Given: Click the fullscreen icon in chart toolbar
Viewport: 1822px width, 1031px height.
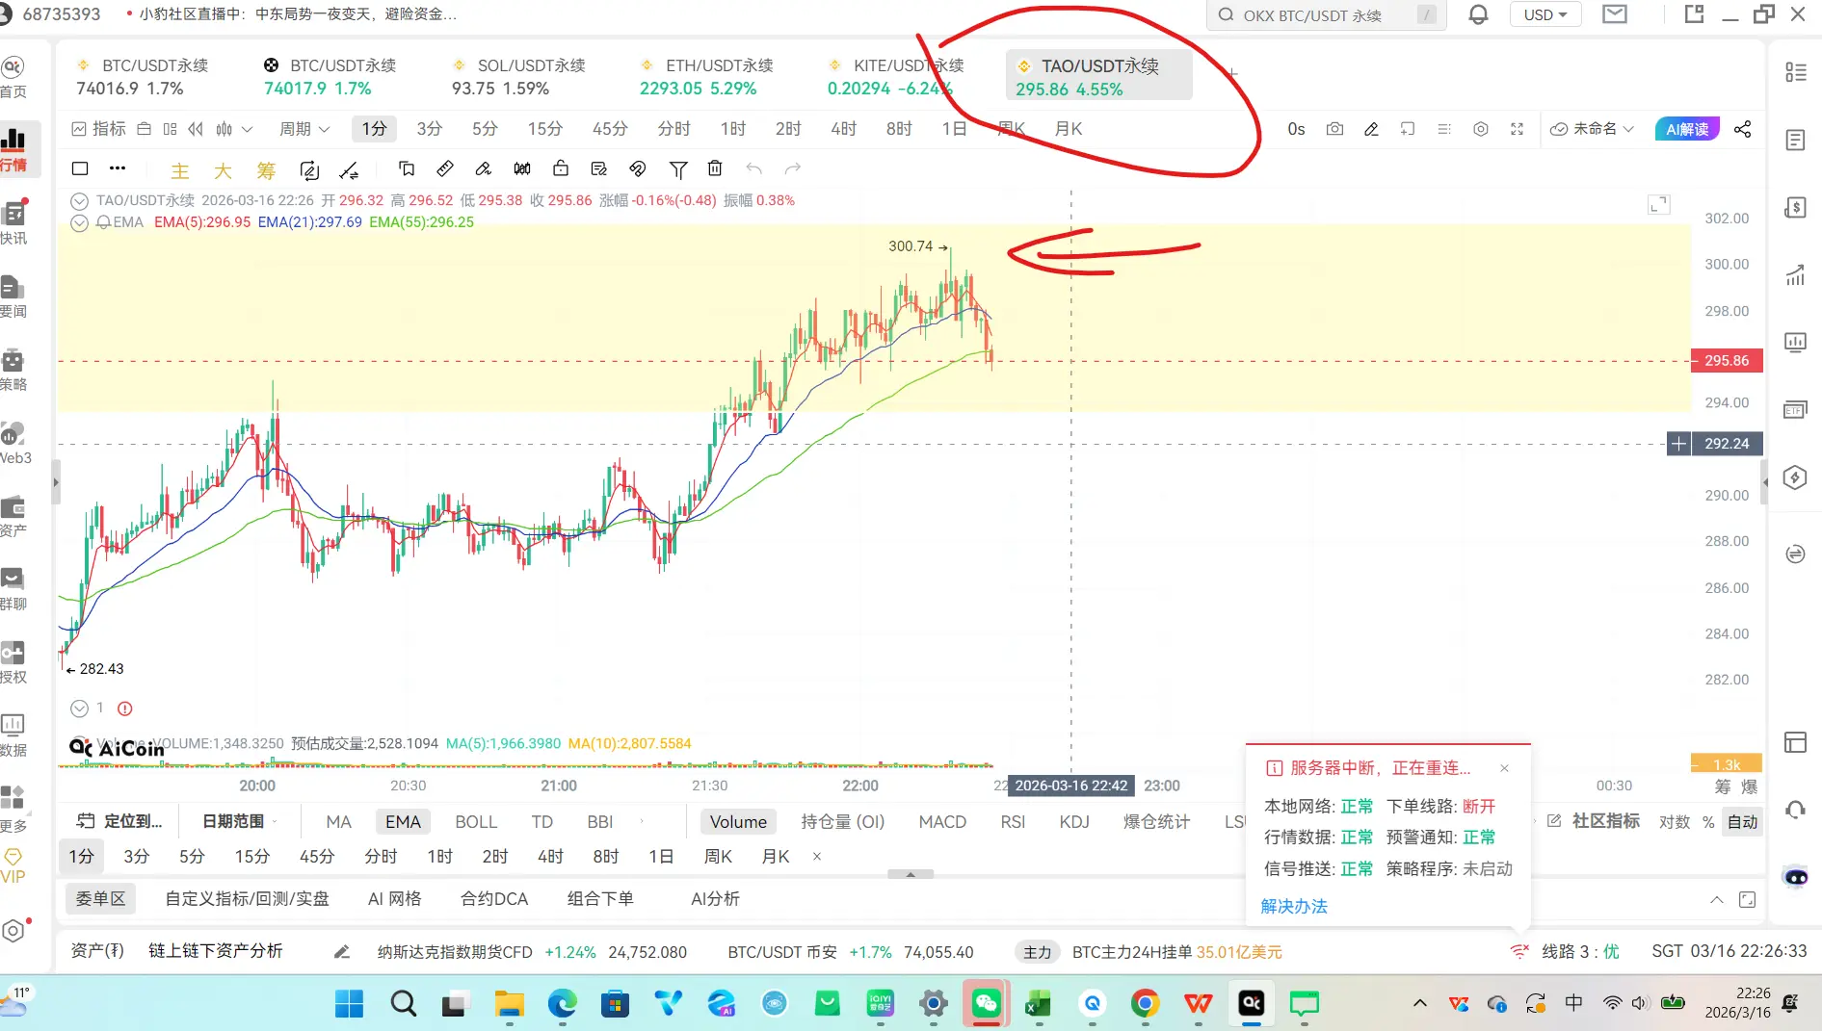Looking at the screenshot, I should point(1517,129).
